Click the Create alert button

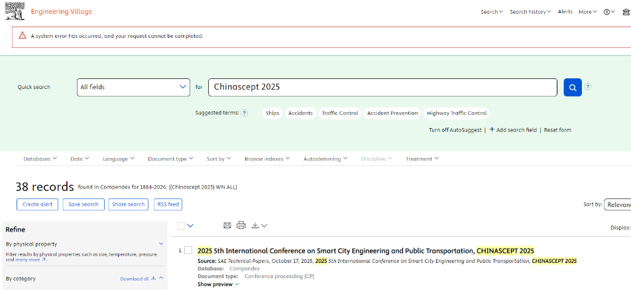[x=37, y=204]
